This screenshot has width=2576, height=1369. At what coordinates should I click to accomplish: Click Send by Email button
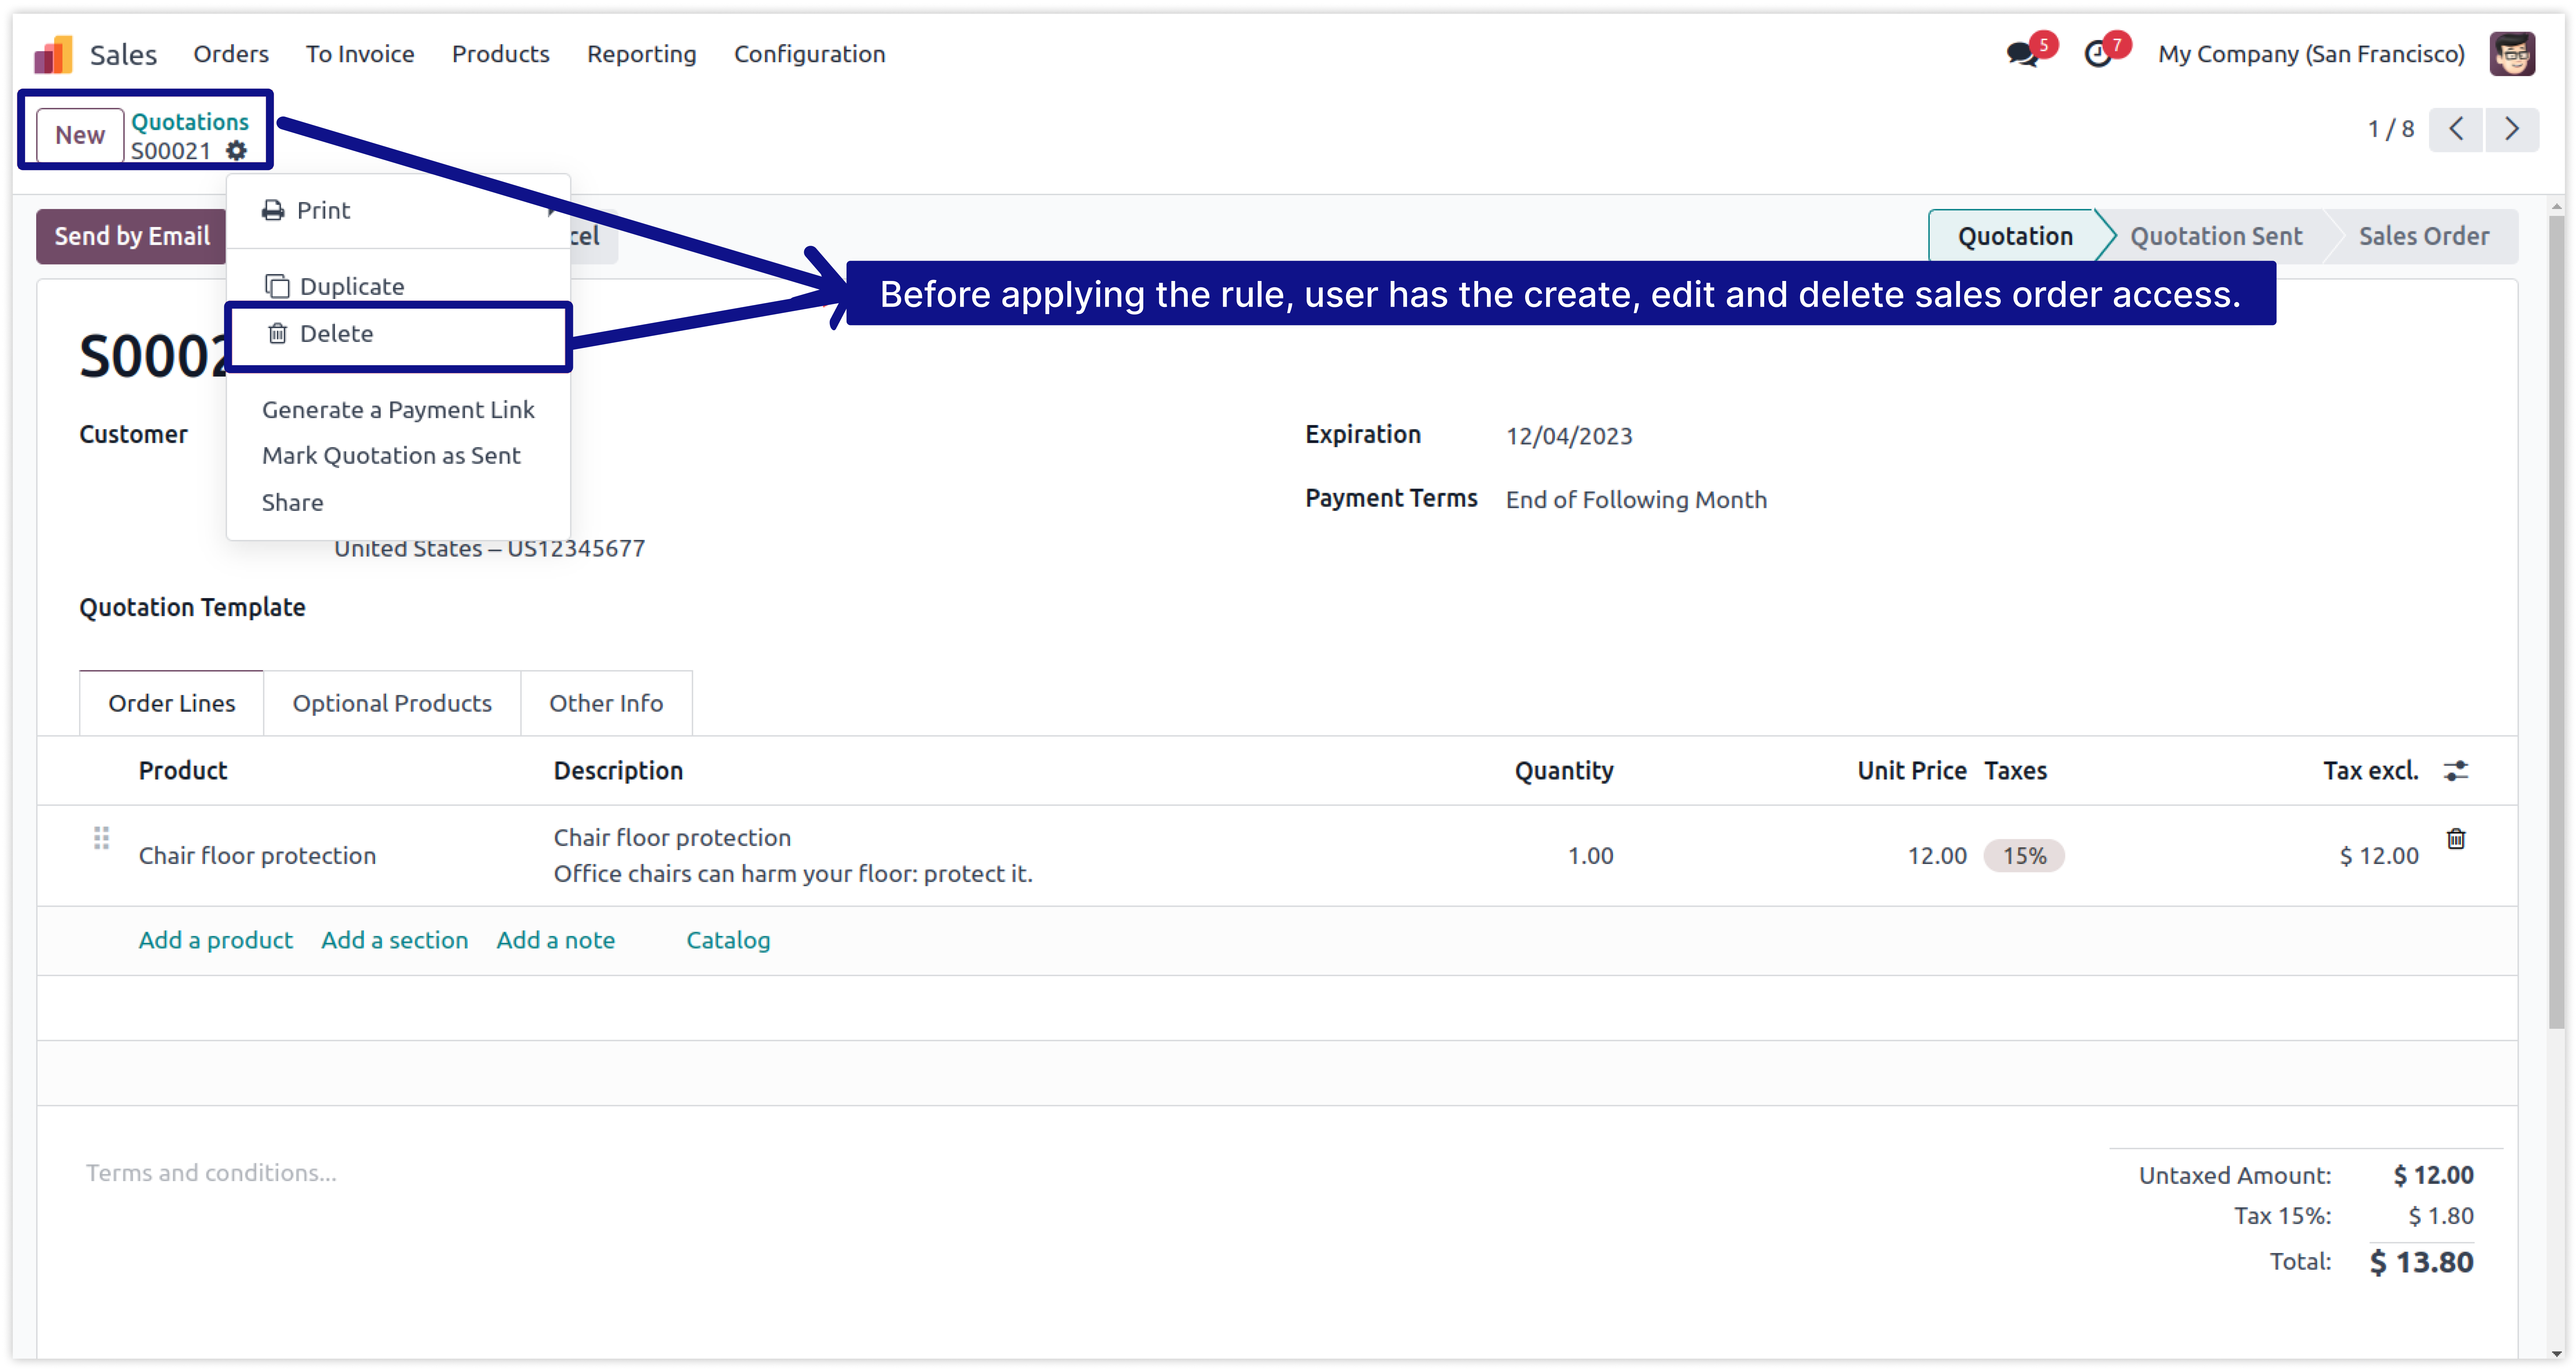click(132, 237)
